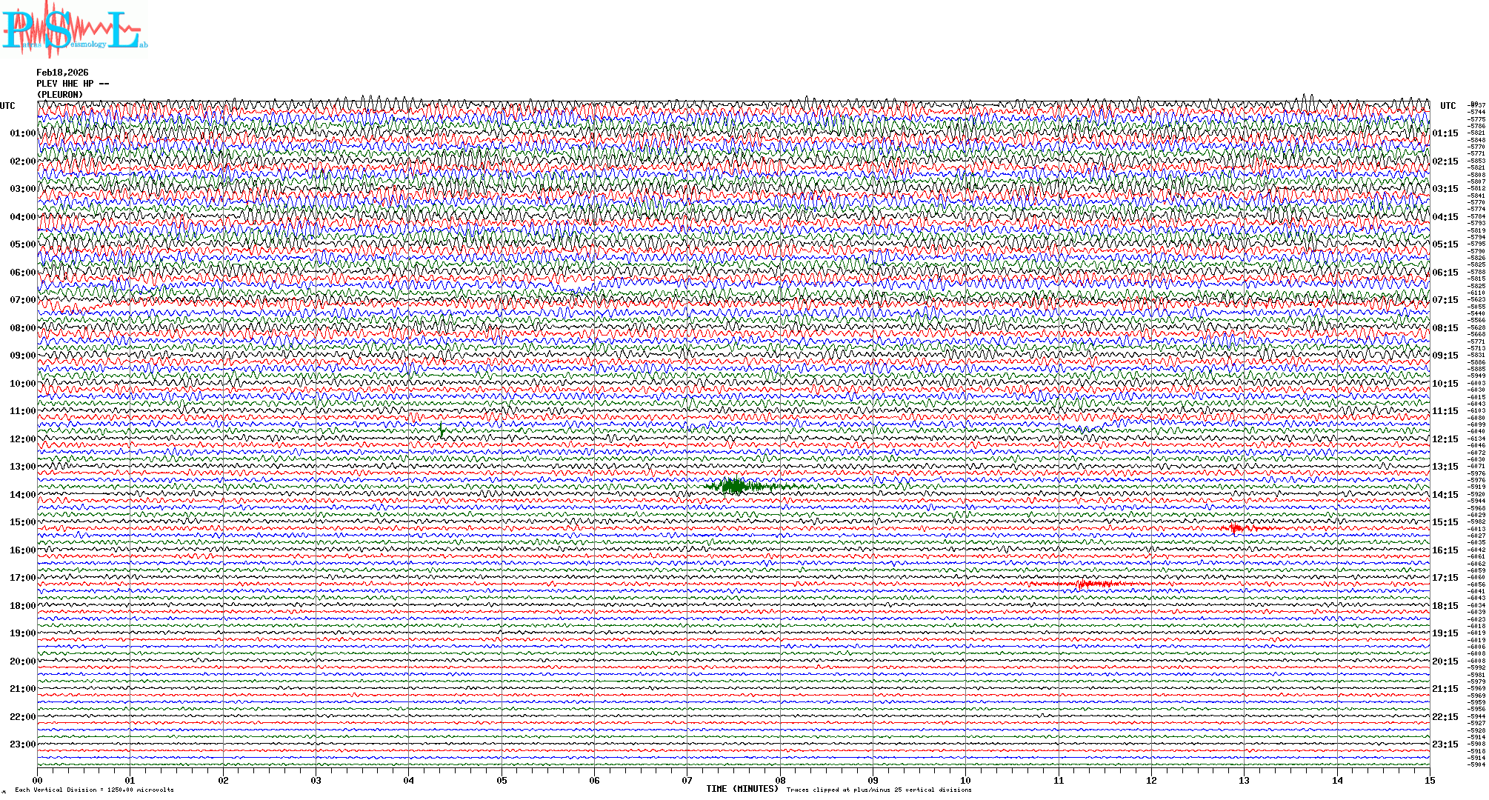Click the traces clipped footnote text
This screenshot has width=1489, height=800.
pos(879,790)
